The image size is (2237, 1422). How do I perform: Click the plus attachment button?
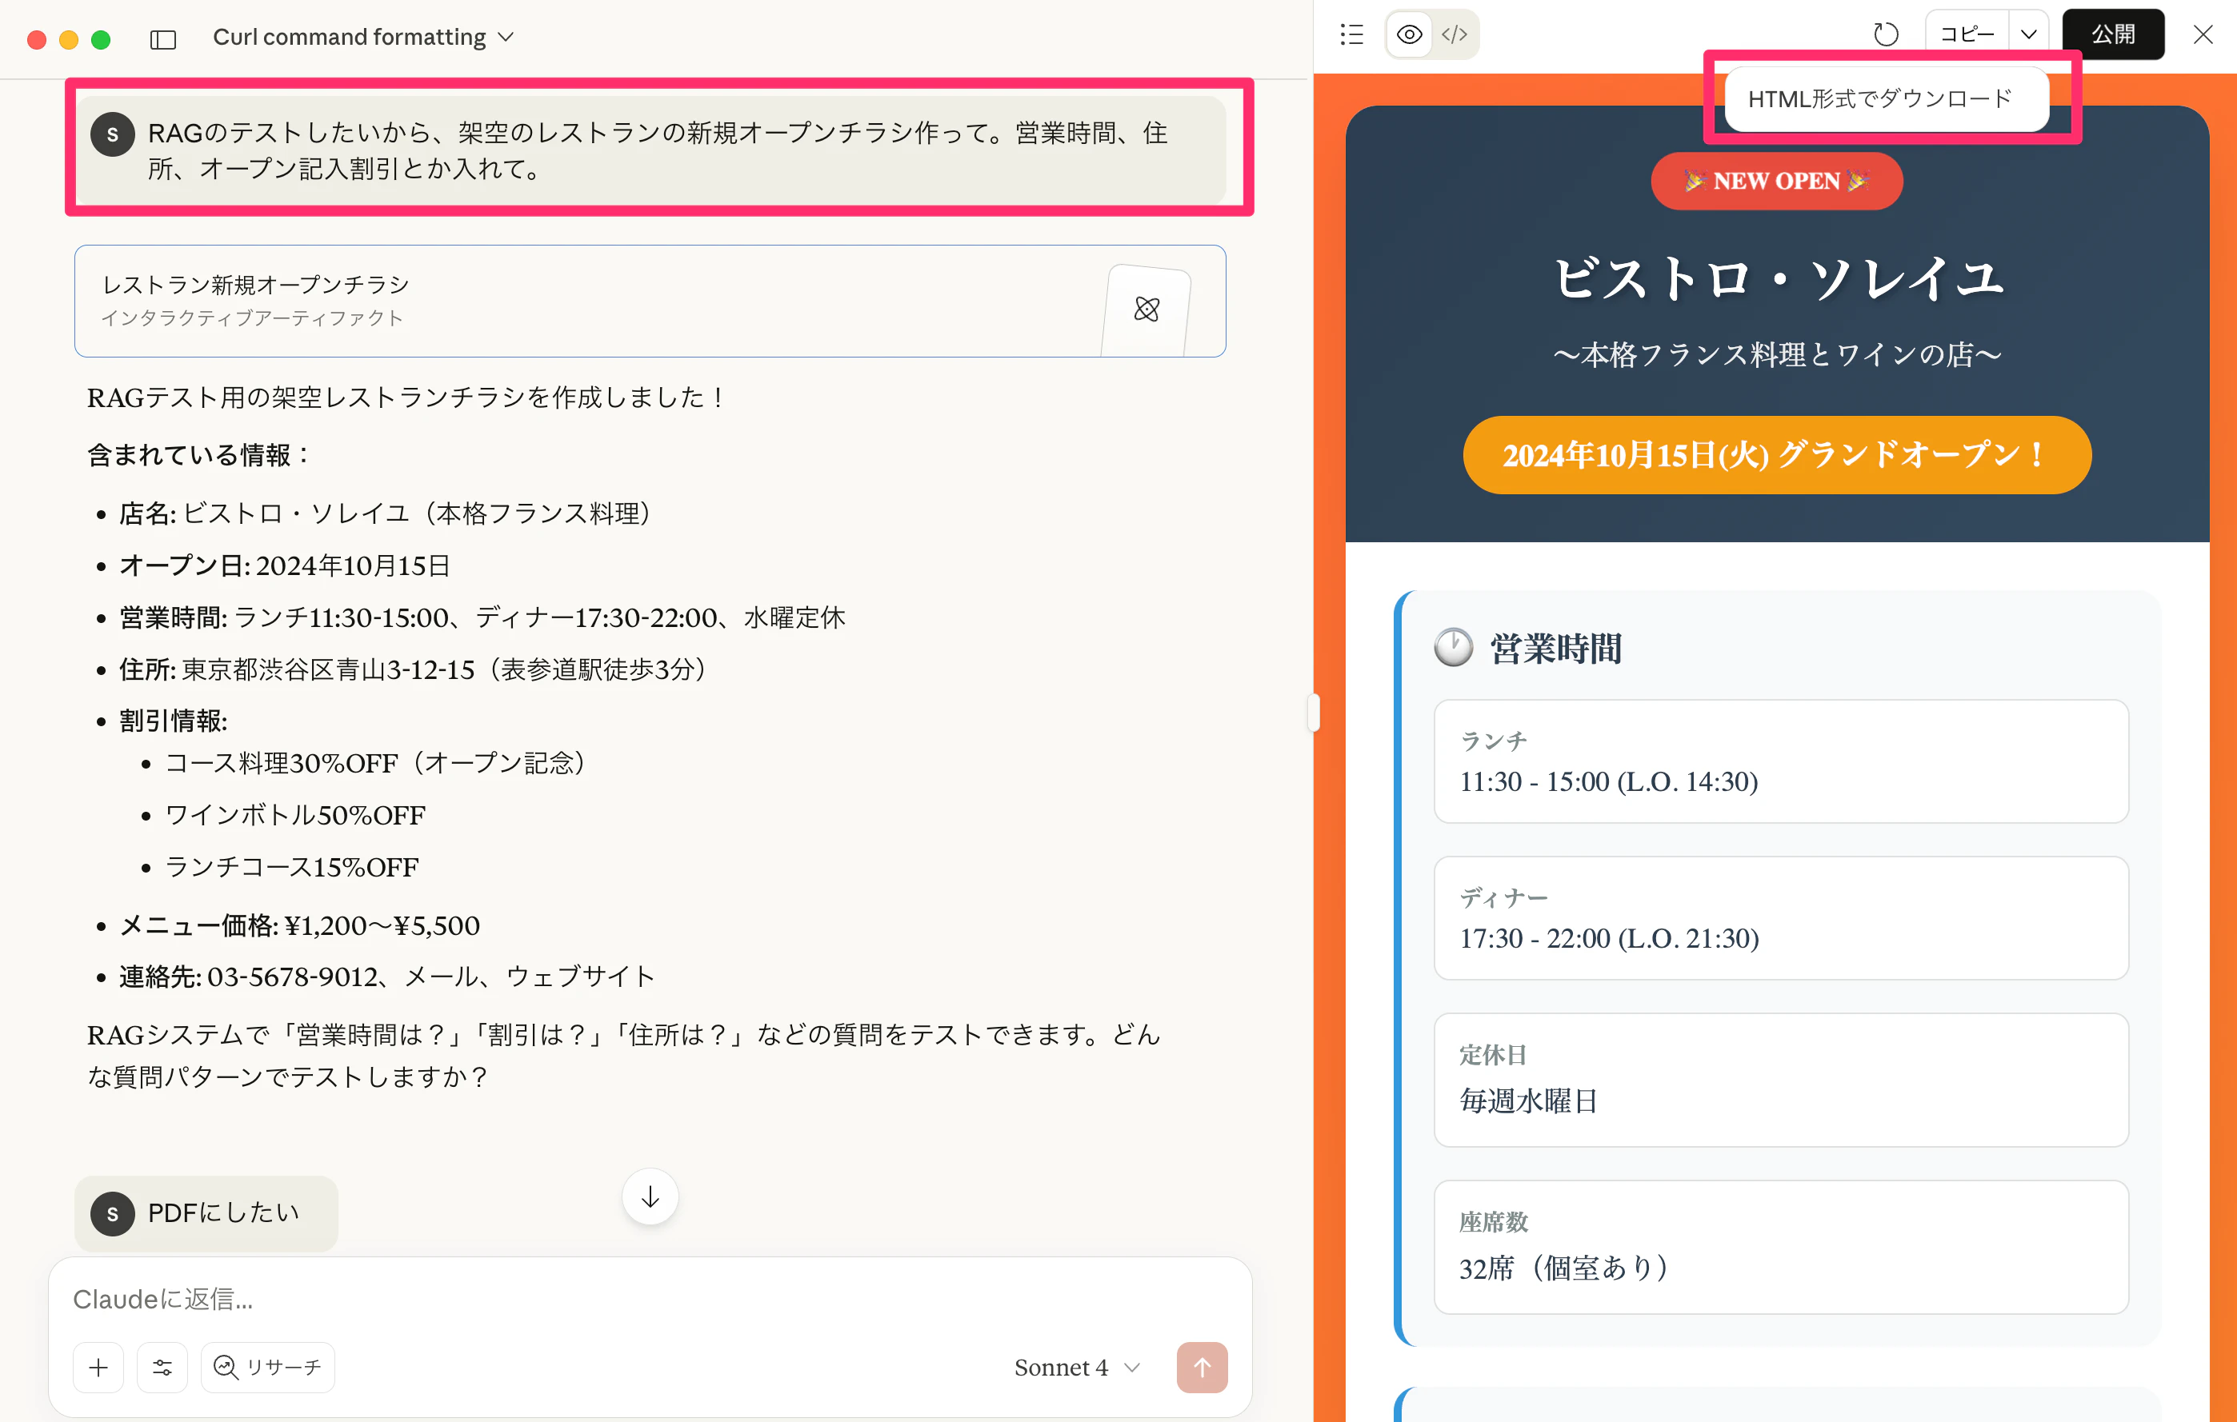point(98,1367)
